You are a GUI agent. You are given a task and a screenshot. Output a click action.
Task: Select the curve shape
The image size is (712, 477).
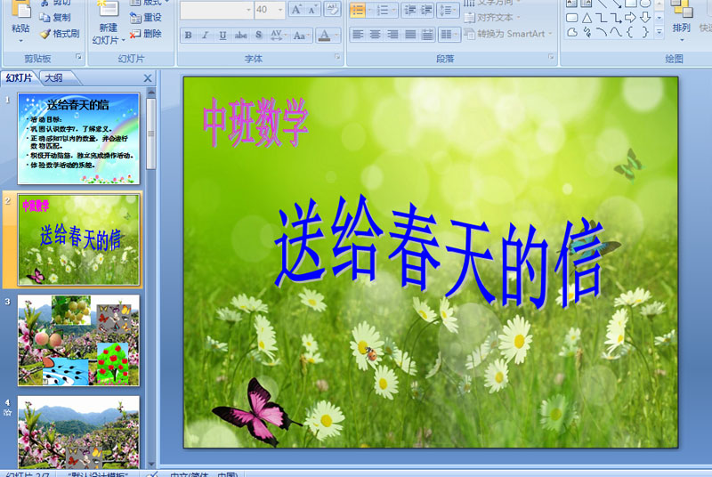(616, 32)
